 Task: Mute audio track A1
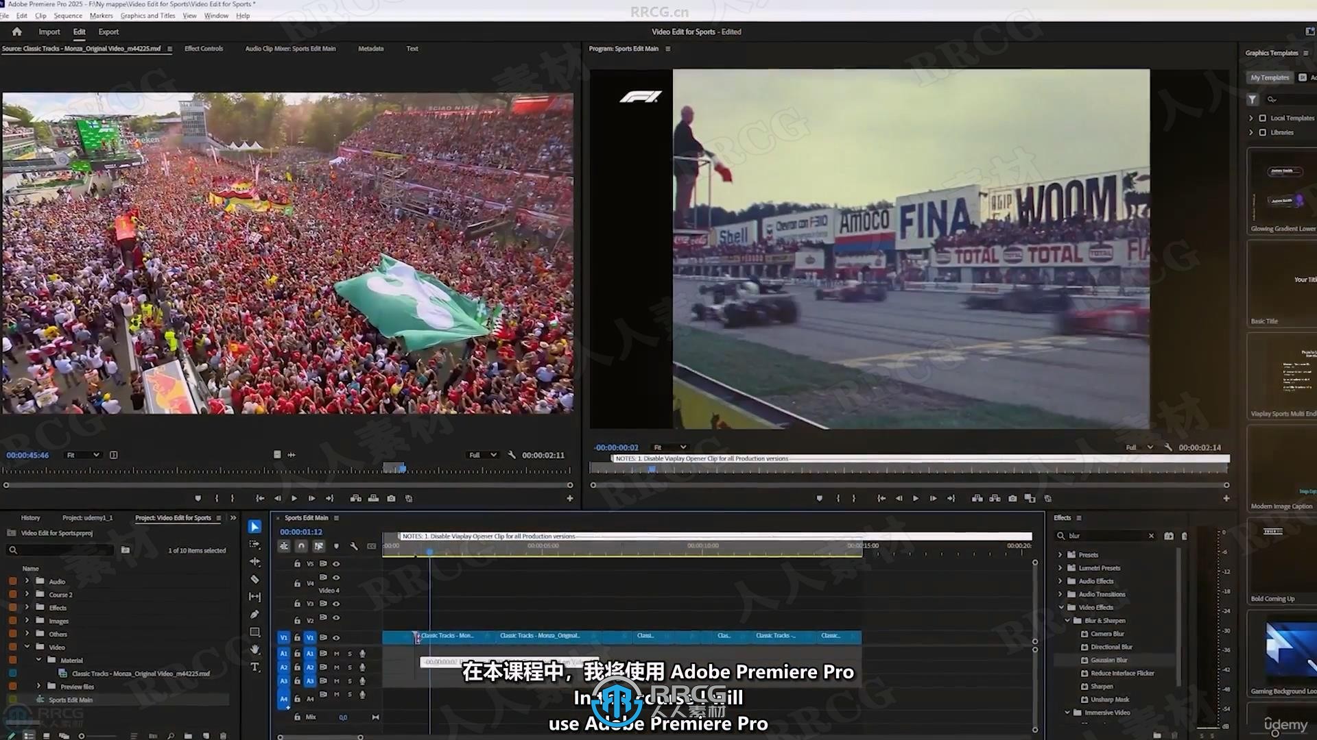coord(336,654)
